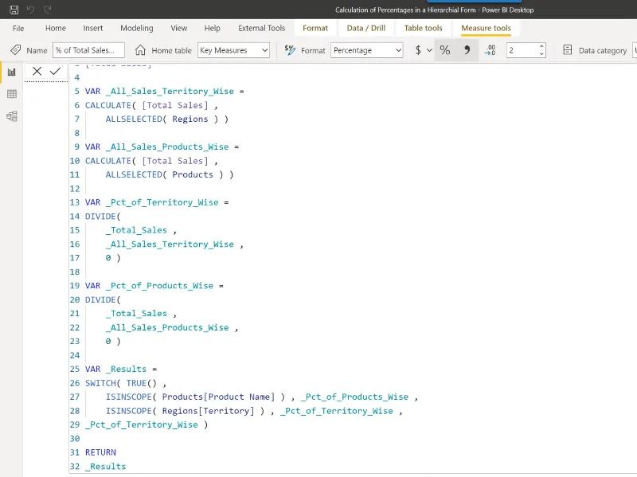
Task: Click CALCULATE( [Total Sales] on line 6
Action: pyautogui.click(x=147, y=105)
